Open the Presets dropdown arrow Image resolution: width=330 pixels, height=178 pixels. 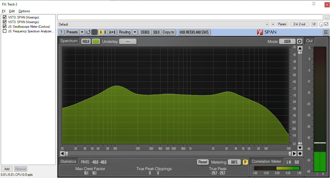point(82,32)
